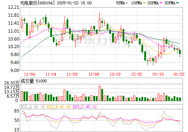This screenshot has width=188, height=132.
Task: Click the stock title 光电股份[600184]
Action: [37, 3]
